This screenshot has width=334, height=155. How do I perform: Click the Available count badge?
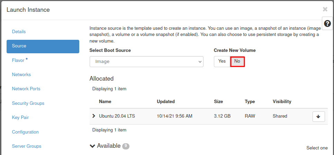(x=126, y=146)
